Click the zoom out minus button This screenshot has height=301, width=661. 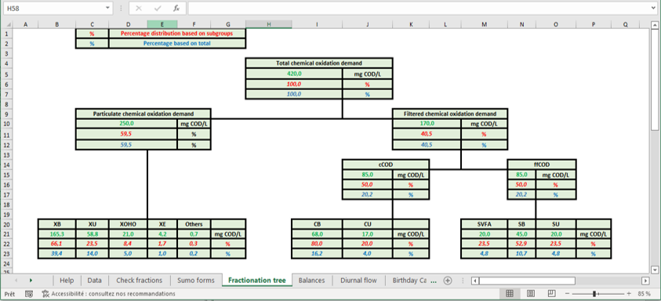click(x=568, y=293)
